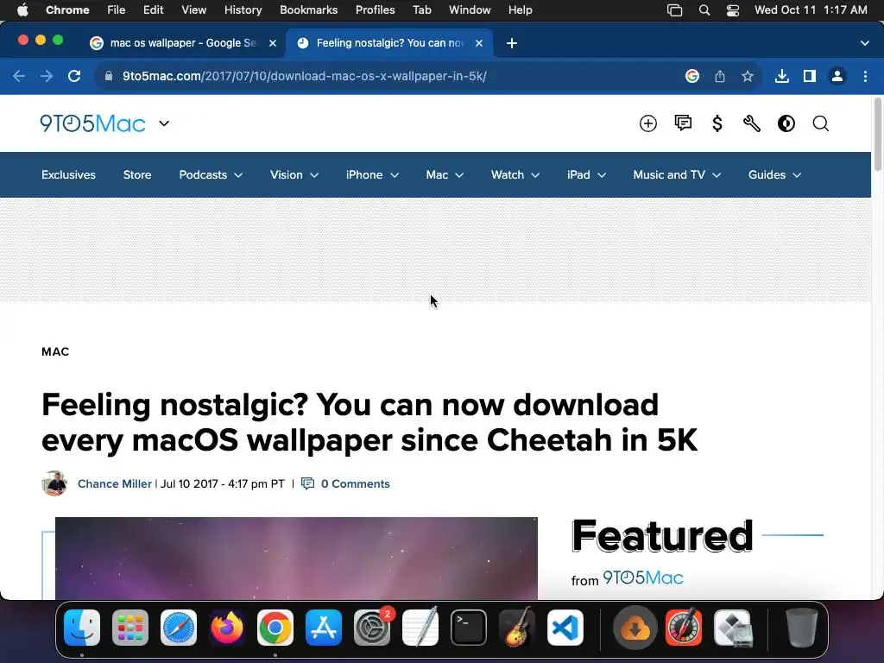884x663 pixels.
Task: Open the 9to5Mac site search magnifier
Action: click(821, 123)
